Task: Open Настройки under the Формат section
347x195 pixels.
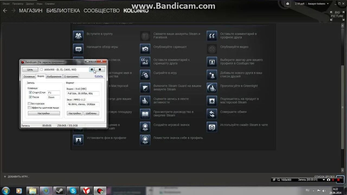Action: 75,113
